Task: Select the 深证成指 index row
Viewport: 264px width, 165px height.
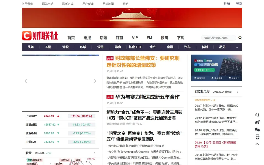Action: click(x=61, y=125)
